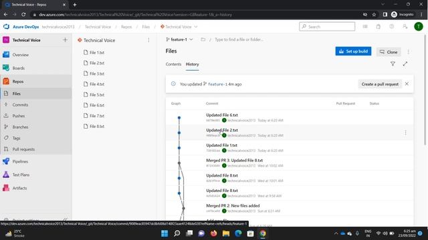
Task: Switch to Contents tab
Action: point(173,64)
